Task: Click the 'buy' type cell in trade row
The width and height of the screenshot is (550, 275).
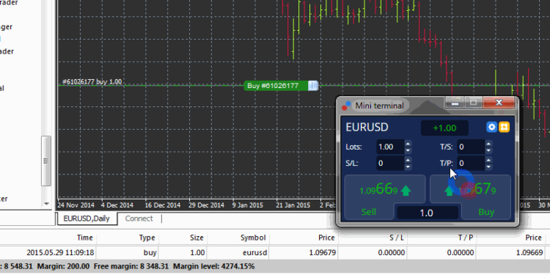Action: click(x=150, y=252)
